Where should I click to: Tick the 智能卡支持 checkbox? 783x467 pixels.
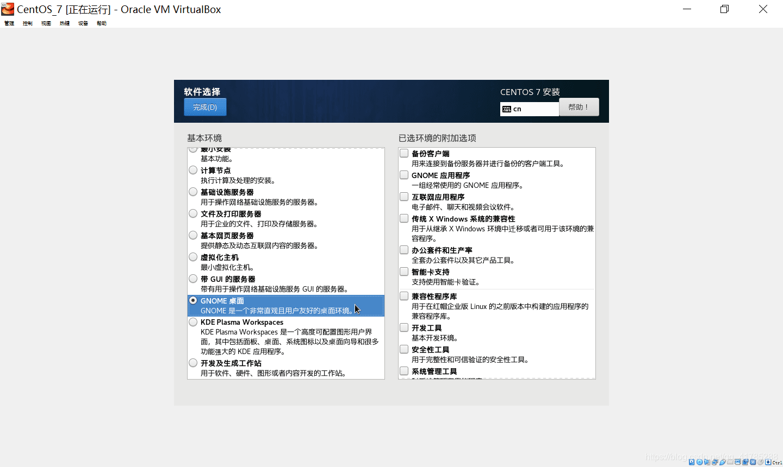click(404, 272)
